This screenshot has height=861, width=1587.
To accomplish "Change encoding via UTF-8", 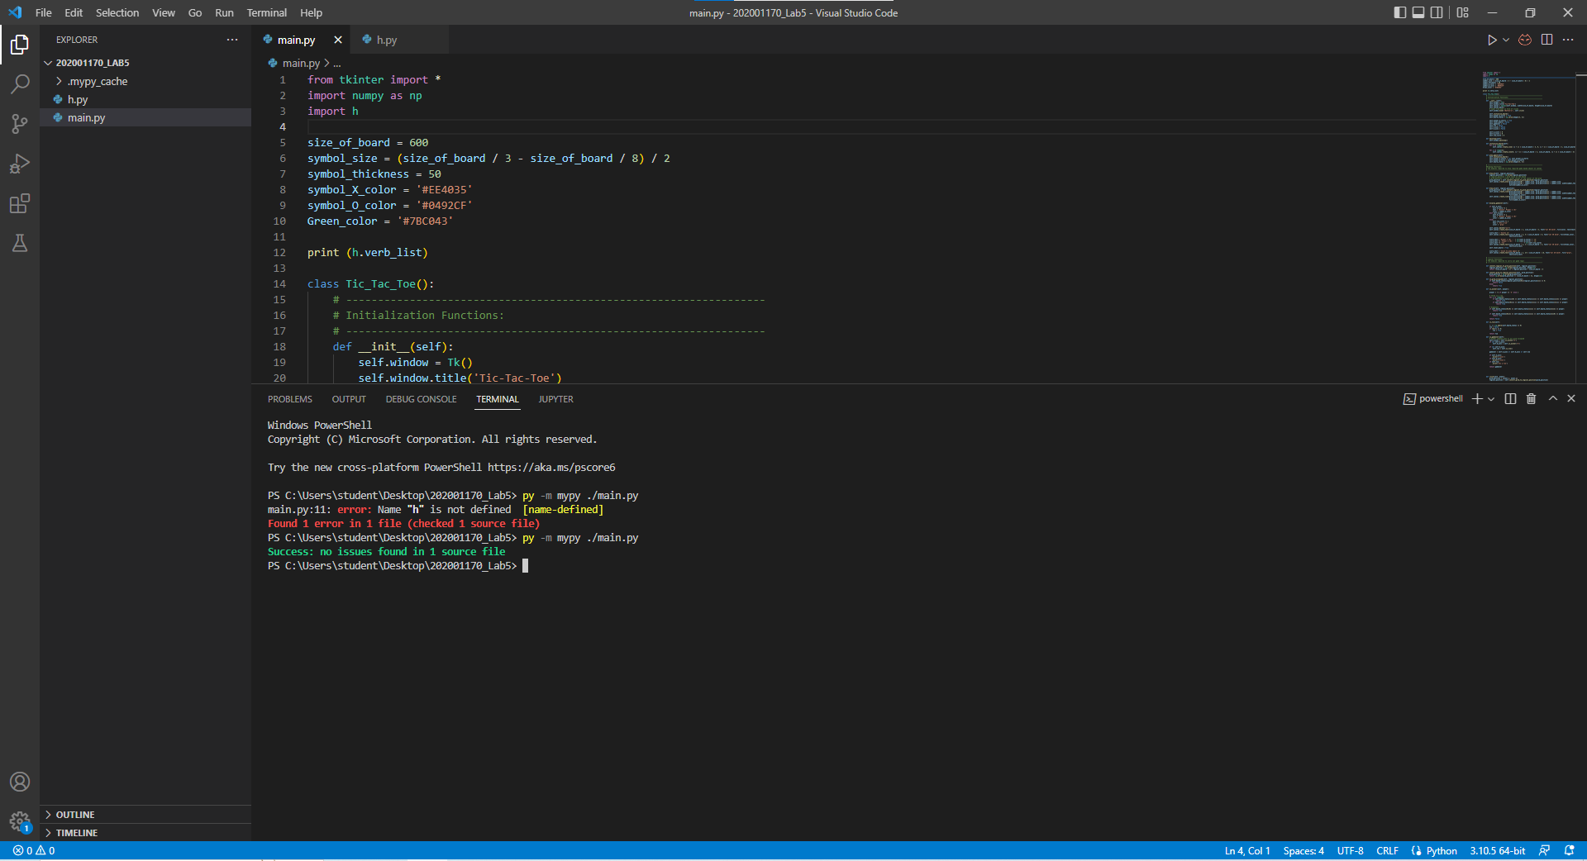I will (1350, 851).
